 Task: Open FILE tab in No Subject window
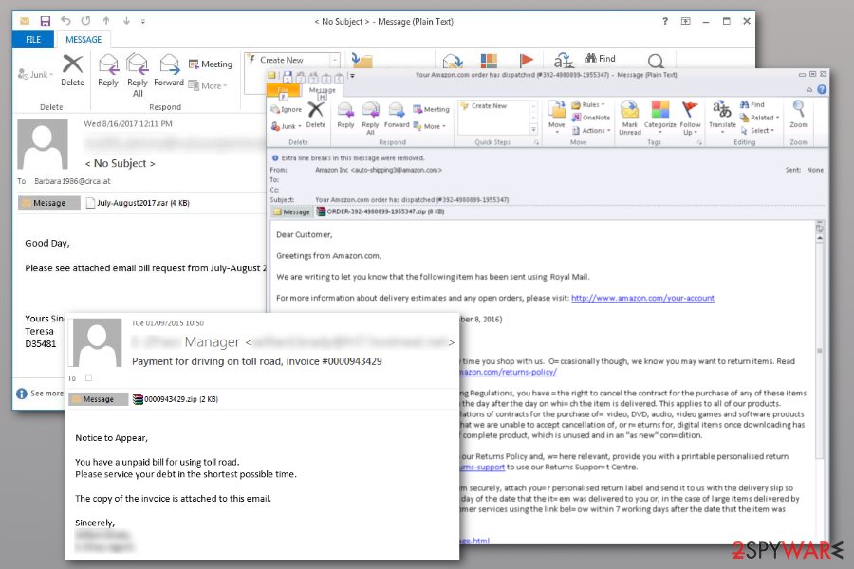click(x=33, y=39)
